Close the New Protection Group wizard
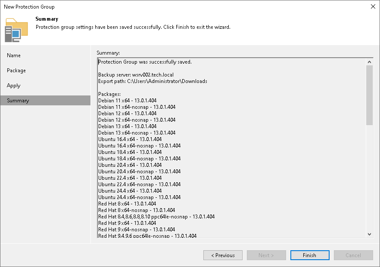Image resolution: width=380 pixels, height=267 pixels. click(x=373, y=6)
